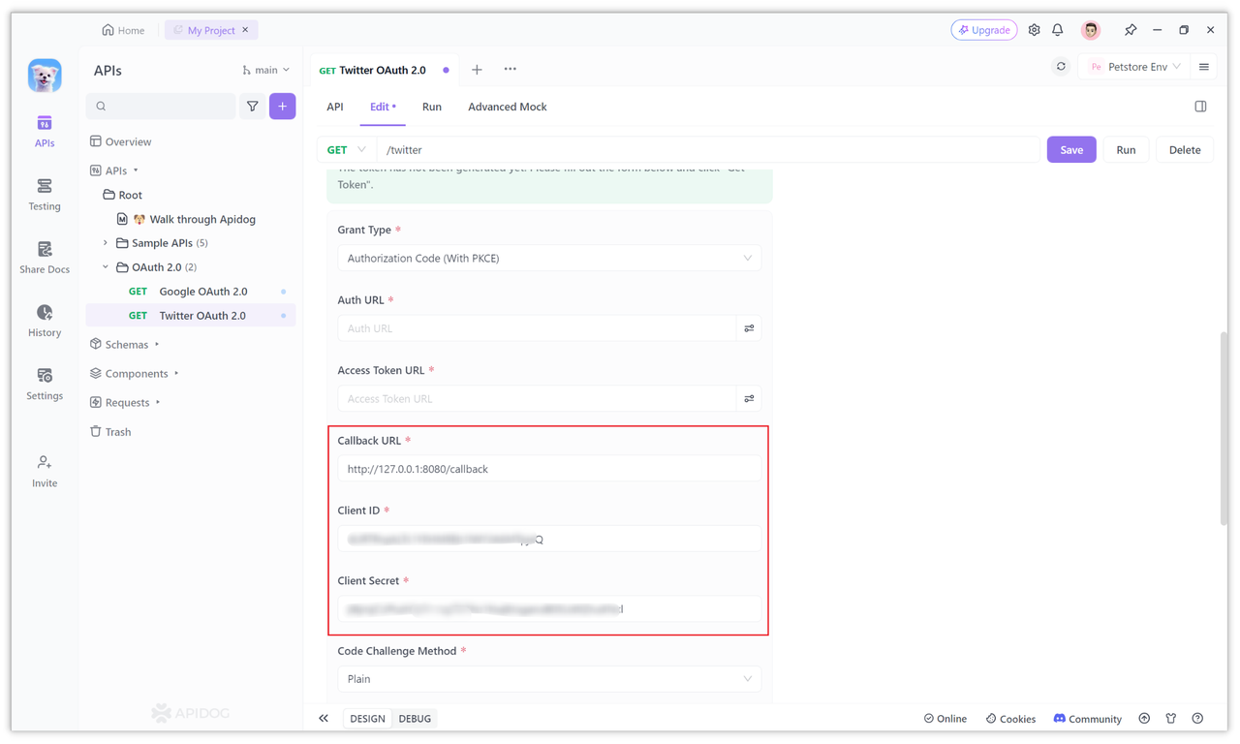Open Walk through Apidog document
1240x744 pixels.
click(x=191, y=219)
